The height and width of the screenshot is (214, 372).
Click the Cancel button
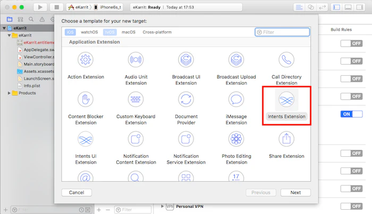click(77, 192)
